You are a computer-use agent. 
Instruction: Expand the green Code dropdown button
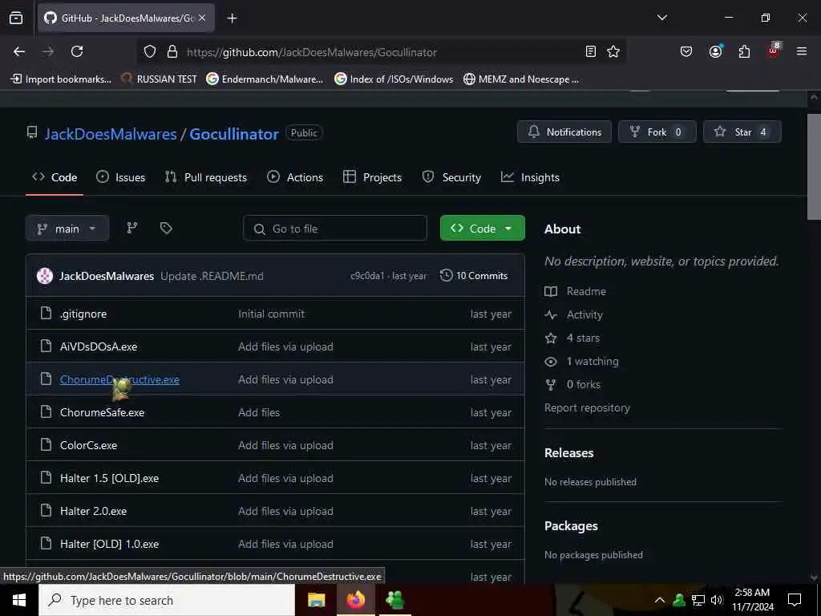(482, 229)
